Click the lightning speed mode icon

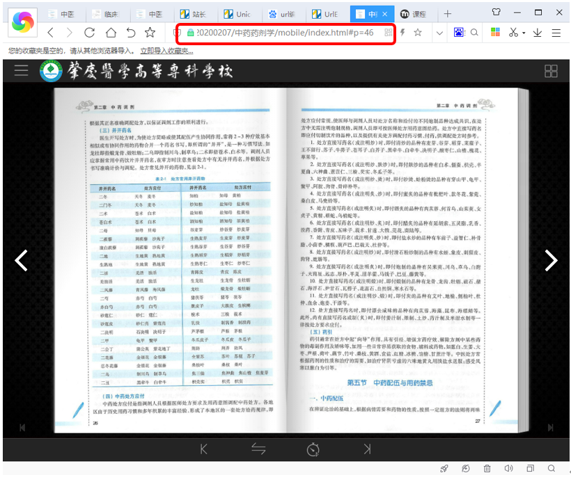(402, 33)
